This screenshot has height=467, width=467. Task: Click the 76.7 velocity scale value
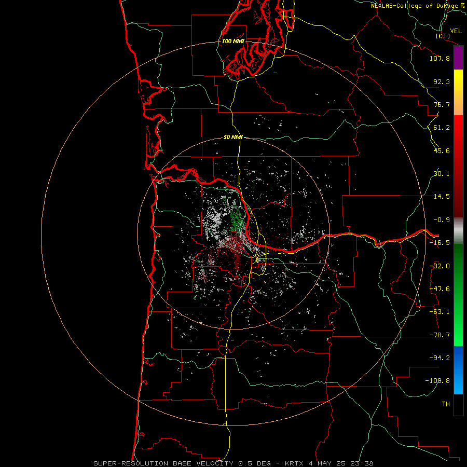[442, 104]
